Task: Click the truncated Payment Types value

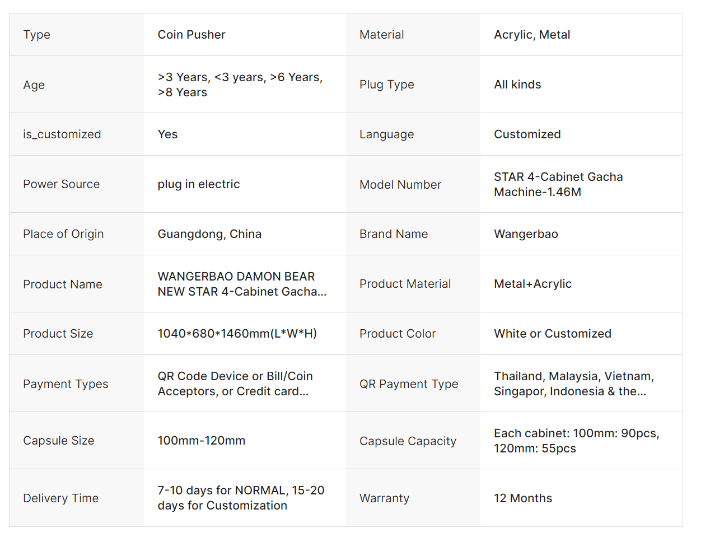Action: pyautogui.click(x=235, y=384)
